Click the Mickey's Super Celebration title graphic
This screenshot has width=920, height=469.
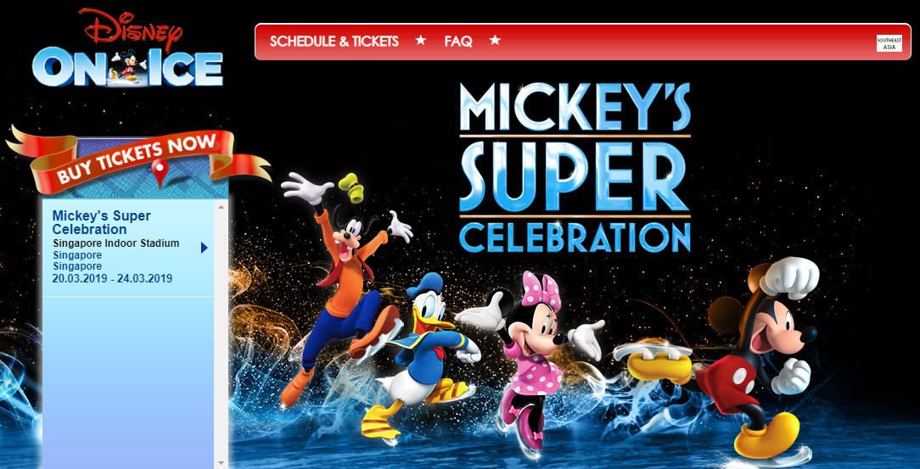click(x=575, y=167)
